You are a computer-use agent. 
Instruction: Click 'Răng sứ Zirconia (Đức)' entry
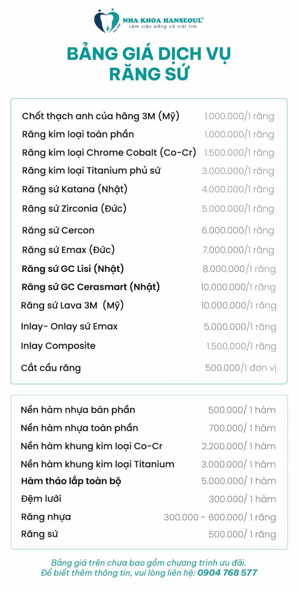pyautogui.click(x=74, y=208)
